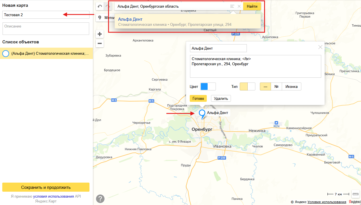
Task: Click the blue Альфа Дент map marker
Action: [202, 114]
